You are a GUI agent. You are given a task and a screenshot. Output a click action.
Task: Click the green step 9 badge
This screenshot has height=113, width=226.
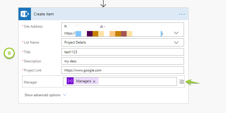coord(9,53)
